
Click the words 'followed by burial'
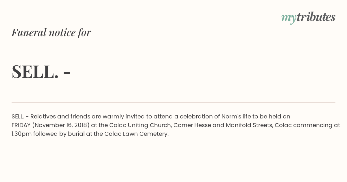tap(59, 134)
